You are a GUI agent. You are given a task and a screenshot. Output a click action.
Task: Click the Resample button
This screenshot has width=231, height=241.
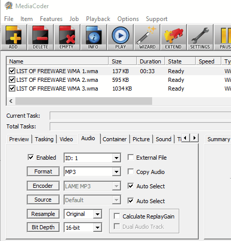(43, 214)
